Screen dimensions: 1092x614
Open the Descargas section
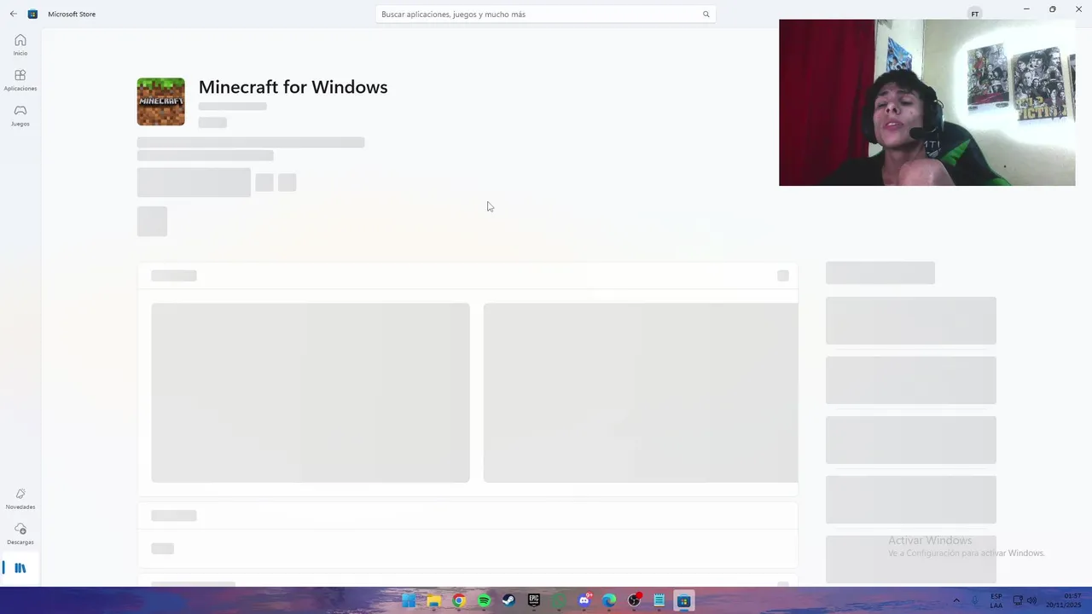(20, 534)
